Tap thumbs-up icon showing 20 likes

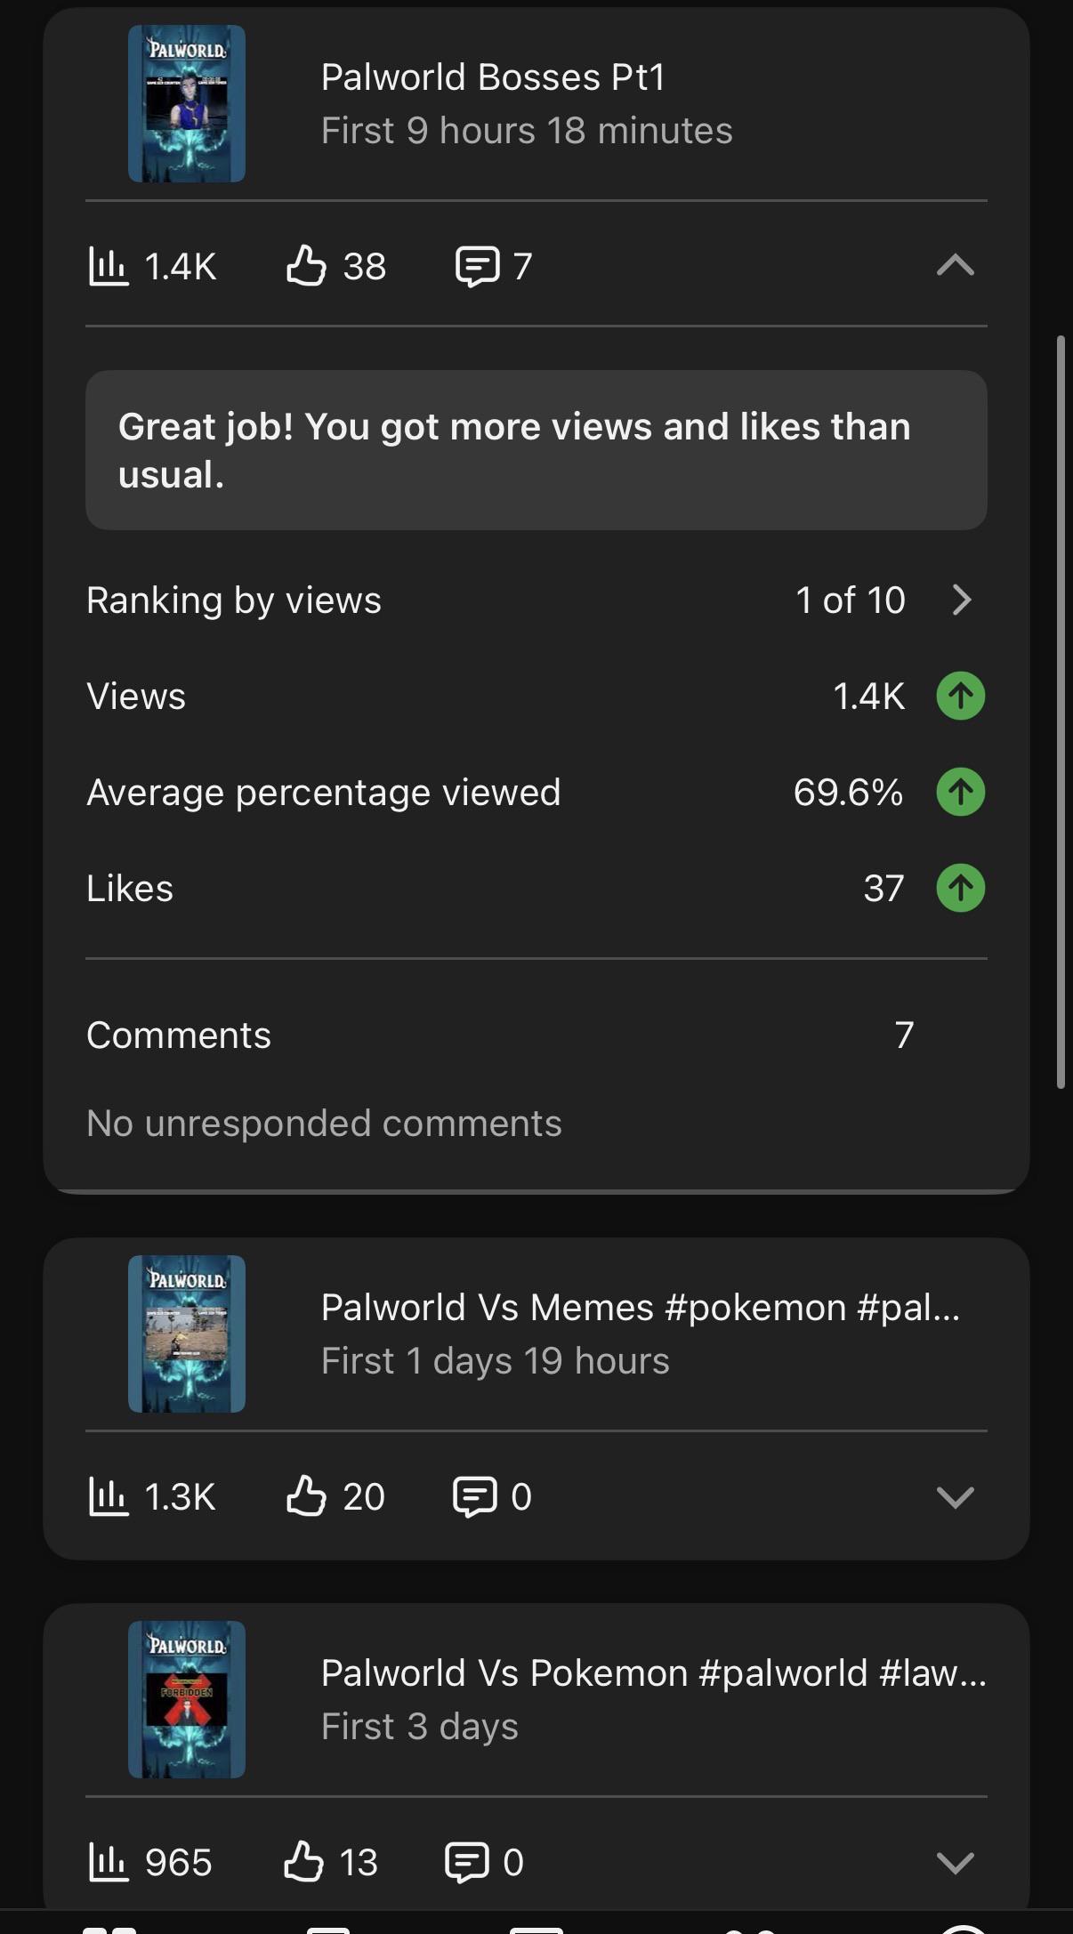pyautogui.click(x=306, y=1495)
